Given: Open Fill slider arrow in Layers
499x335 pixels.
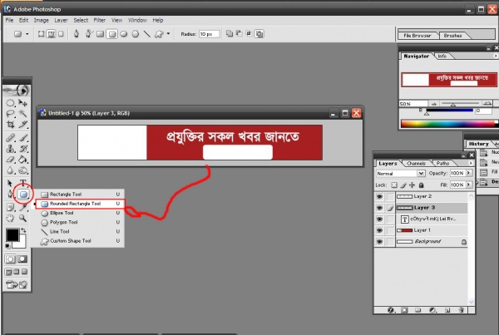Looking at the screenshot, I should 469,185.
